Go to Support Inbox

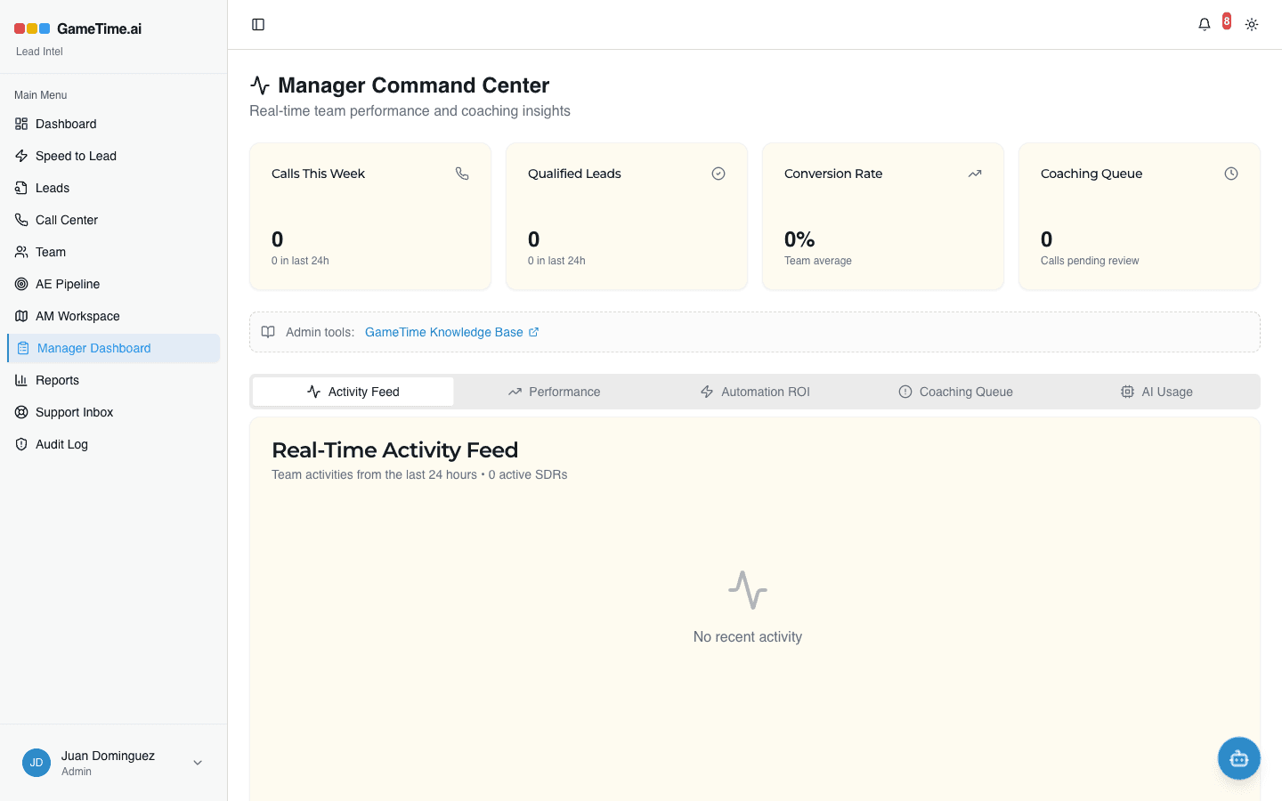click(x=114, y=412)
